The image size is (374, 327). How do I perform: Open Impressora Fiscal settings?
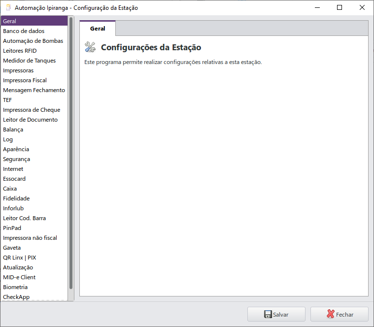[x=34, y=80]
